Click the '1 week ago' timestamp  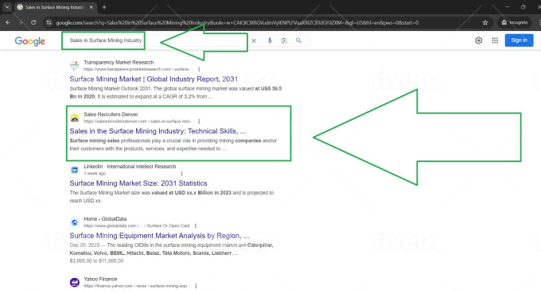click(95, 174)
